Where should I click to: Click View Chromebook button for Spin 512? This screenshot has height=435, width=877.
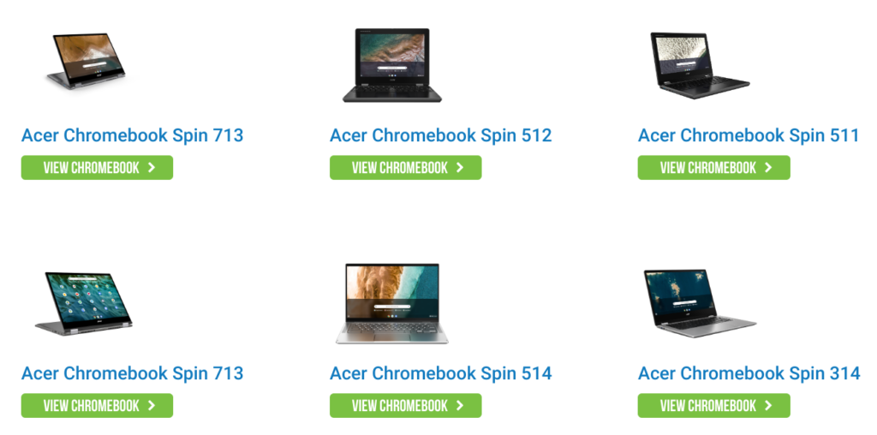[405, 168]
